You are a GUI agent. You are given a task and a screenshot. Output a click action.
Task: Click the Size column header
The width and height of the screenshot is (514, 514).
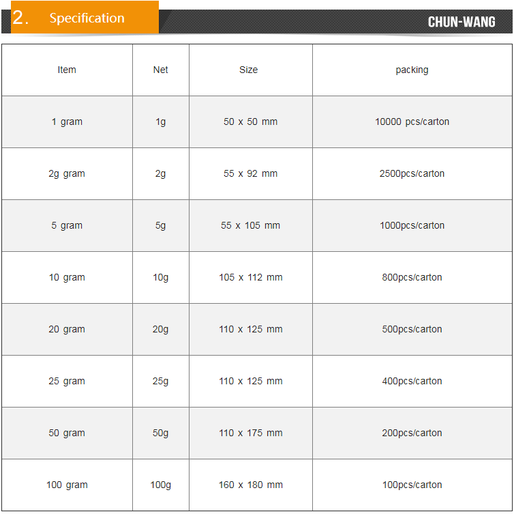coord(249,70)
